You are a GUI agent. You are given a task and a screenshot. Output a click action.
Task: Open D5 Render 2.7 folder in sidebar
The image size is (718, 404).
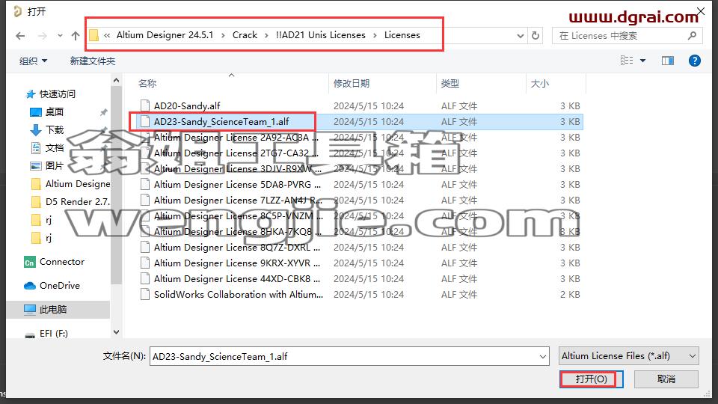[78, 201]
